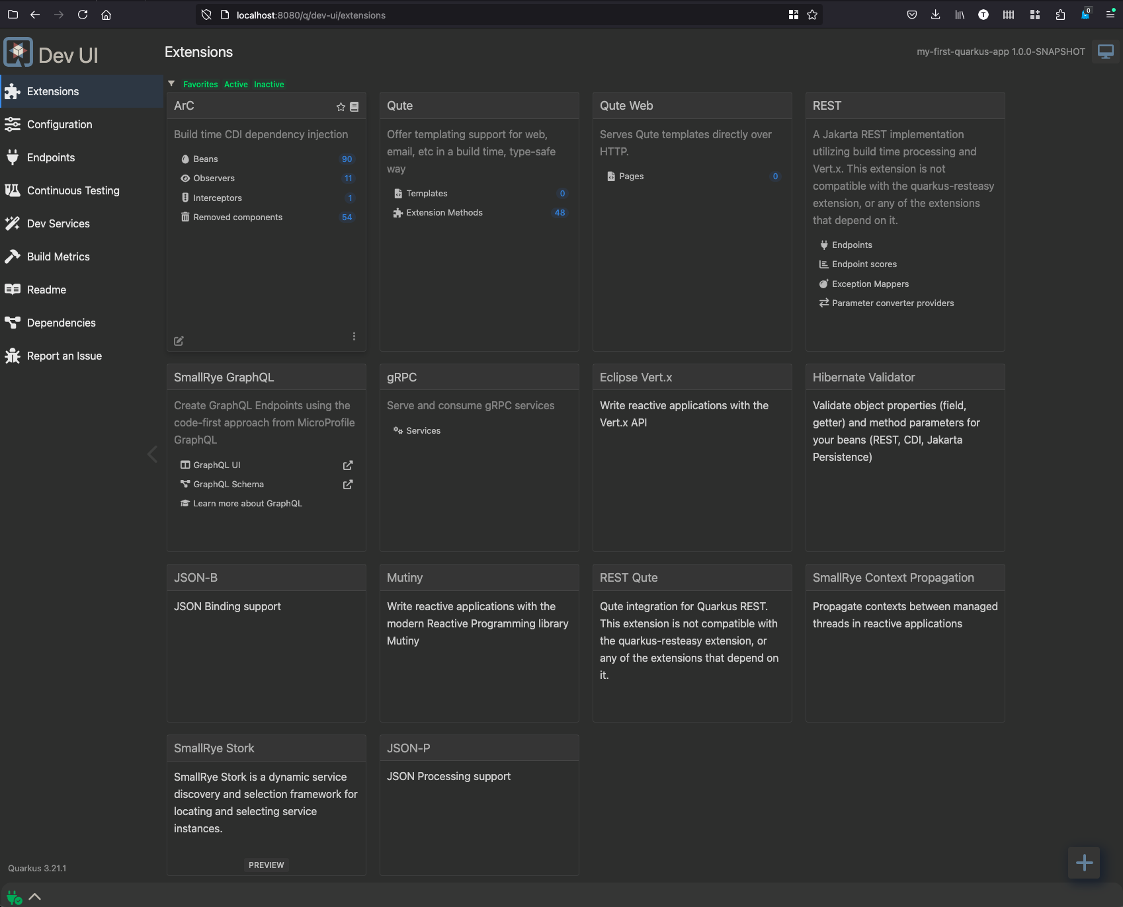1123x907 pixels.
Task: Click the theme monitor icon top right
Action: tap(1106, 52)
